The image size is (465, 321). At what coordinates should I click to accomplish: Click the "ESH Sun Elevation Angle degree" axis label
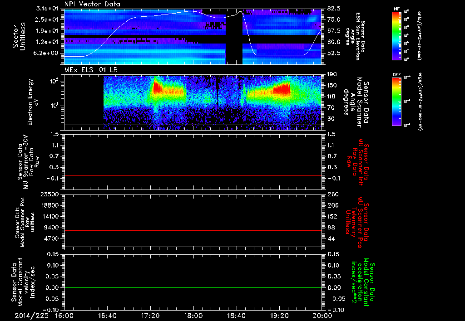(355, 36)
